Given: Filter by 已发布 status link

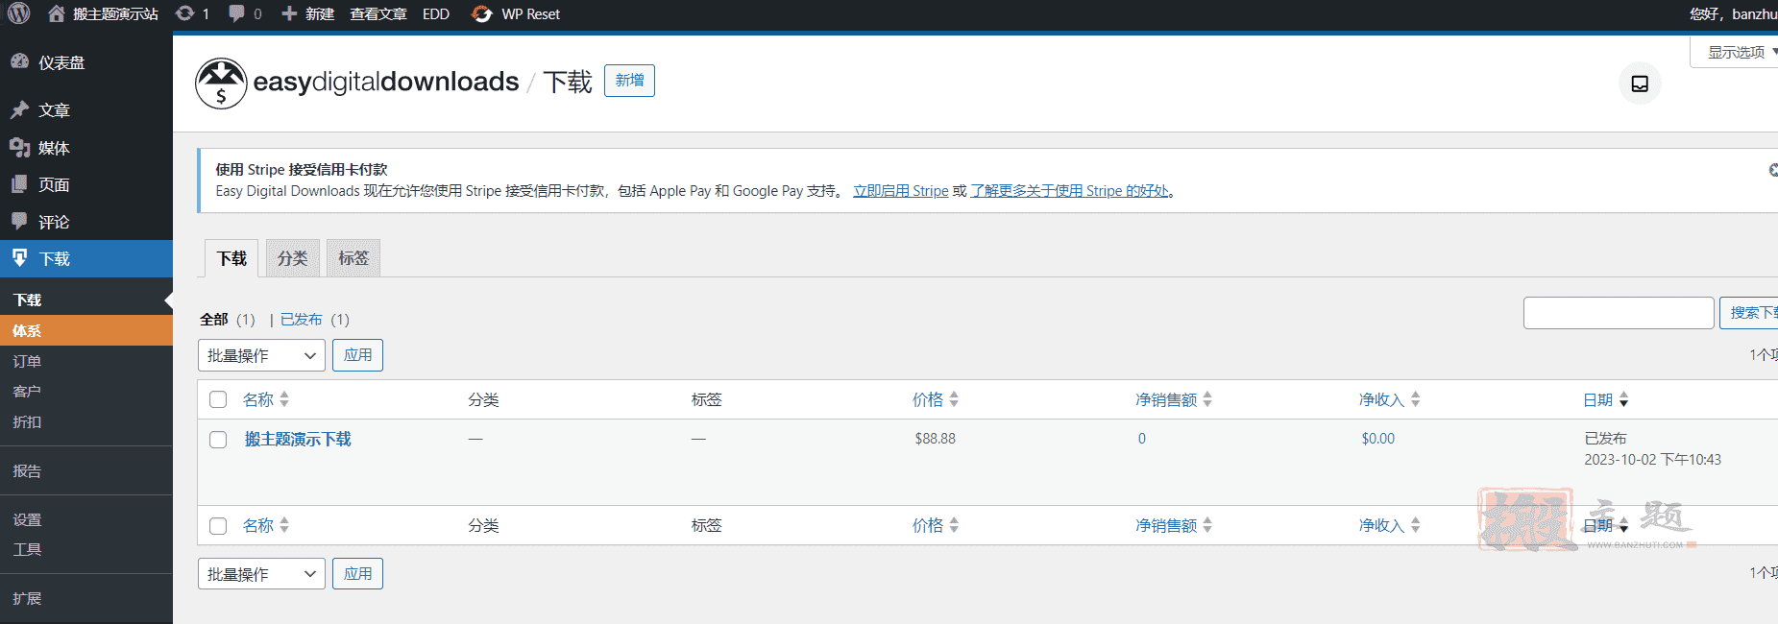Looking at the screenshot, I should pyautogui.click(x=301, y=320).
